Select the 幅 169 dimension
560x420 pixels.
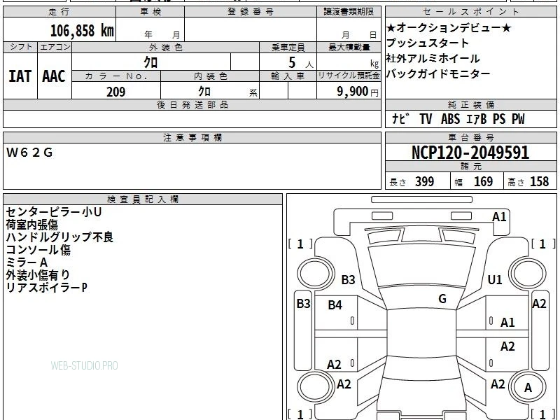(x=474, y=181)
